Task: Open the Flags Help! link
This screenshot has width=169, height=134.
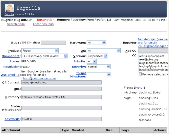Action: 140,88
